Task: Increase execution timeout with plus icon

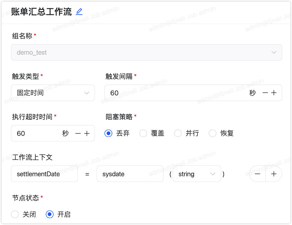Action: 87,133
